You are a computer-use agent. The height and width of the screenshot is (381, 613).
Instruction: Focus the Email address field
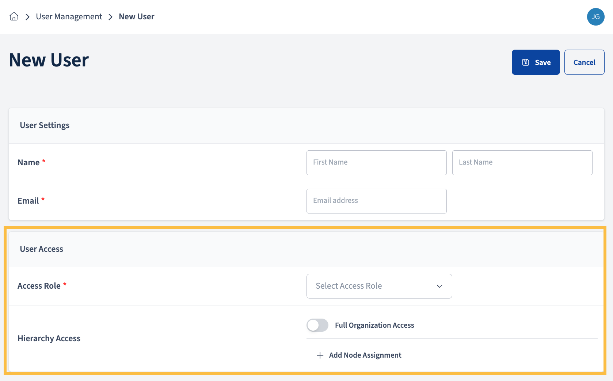[x=376, y=201]
